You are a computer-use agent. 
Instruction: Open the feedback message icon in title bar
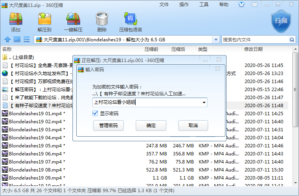pos(255,5)
